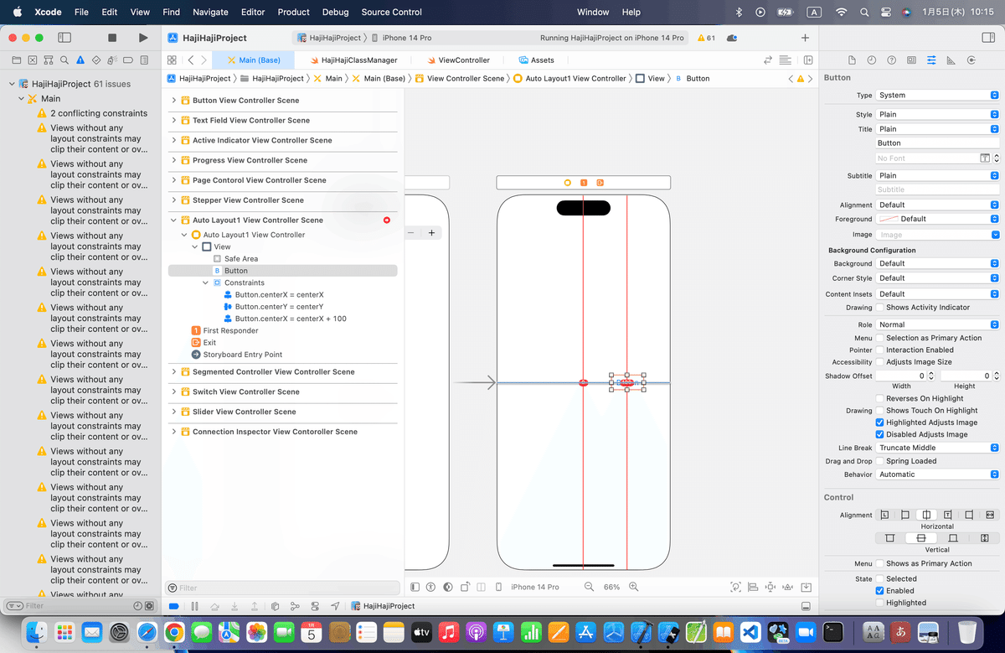Image resolution: width=1005 pixels, height=653 pixels.
Task: Open the Behavior dropdown
Action: click(937, 474)
